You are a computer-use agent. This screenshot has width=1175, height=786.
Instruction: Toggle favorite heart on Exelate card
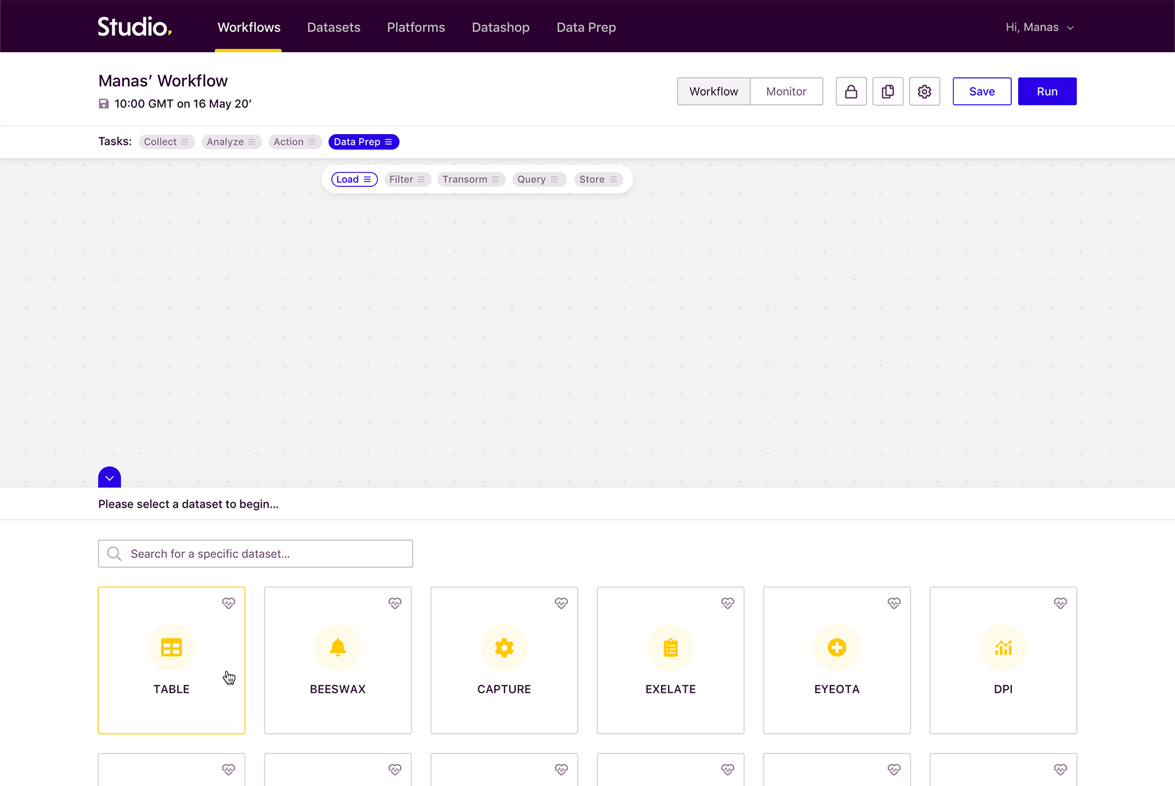coord(727,603)
